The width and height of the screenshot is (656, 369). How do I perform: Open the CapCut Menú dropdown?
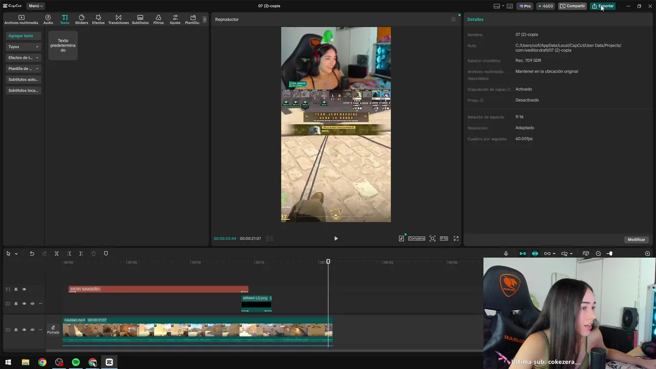(x=35, y=6)
